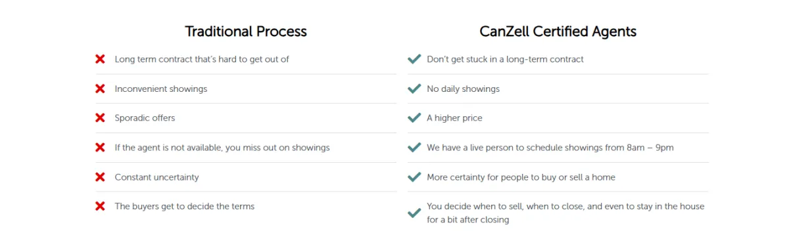
Task: Click the checkmark next to 'You decide when to sell'
Action: click(414, 213)
